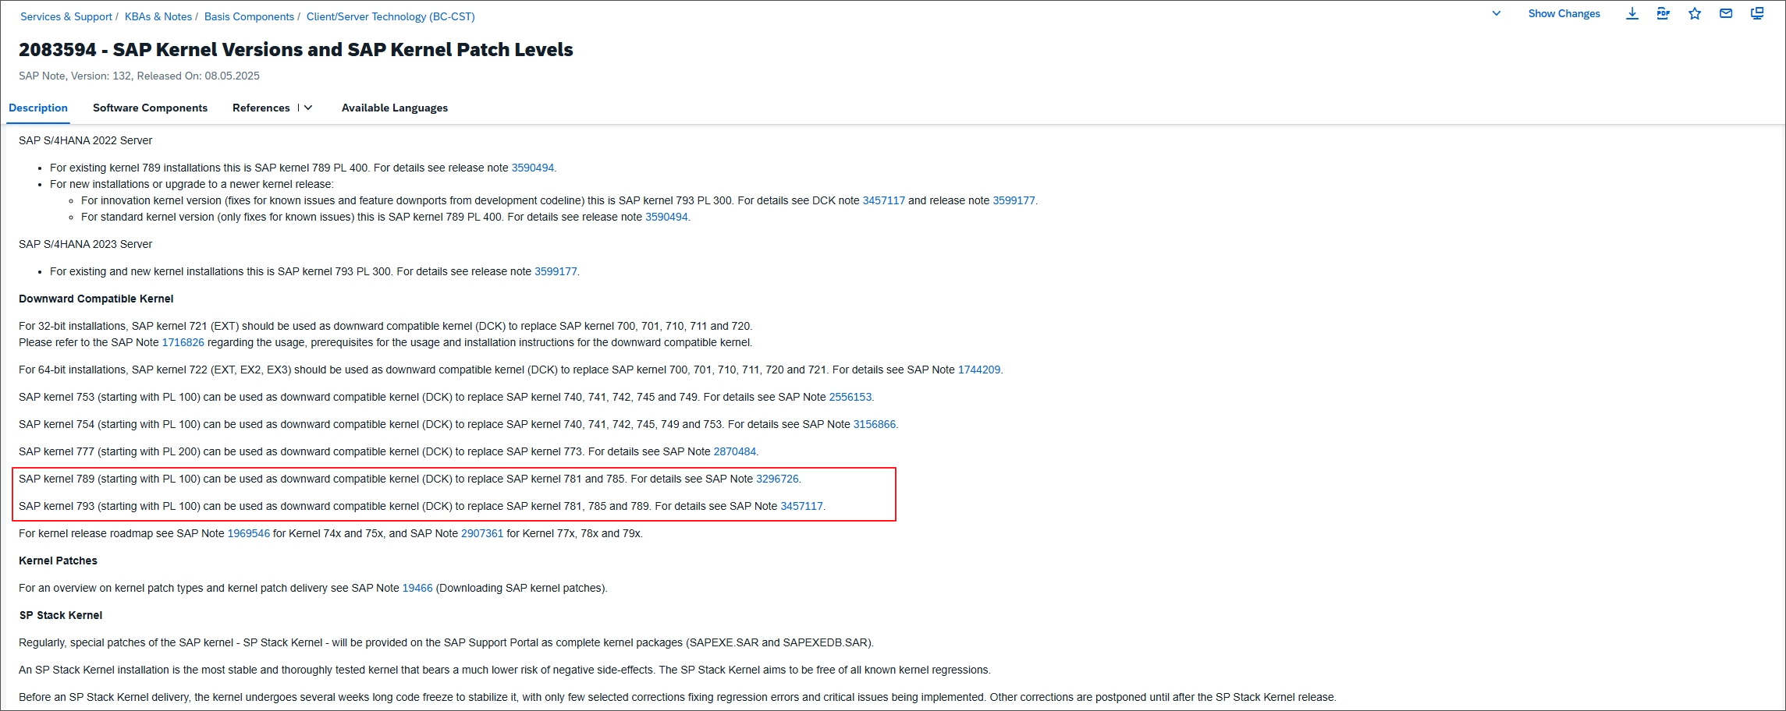Open DCK note 3457117 in innovation kernel line
Viewport: 1786px width, 711px height.
click(883, 200)
